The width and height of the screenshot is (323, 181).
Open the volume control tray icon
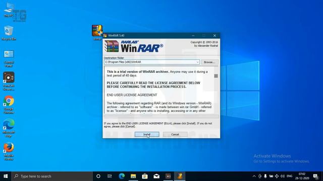tap(283, 176)
